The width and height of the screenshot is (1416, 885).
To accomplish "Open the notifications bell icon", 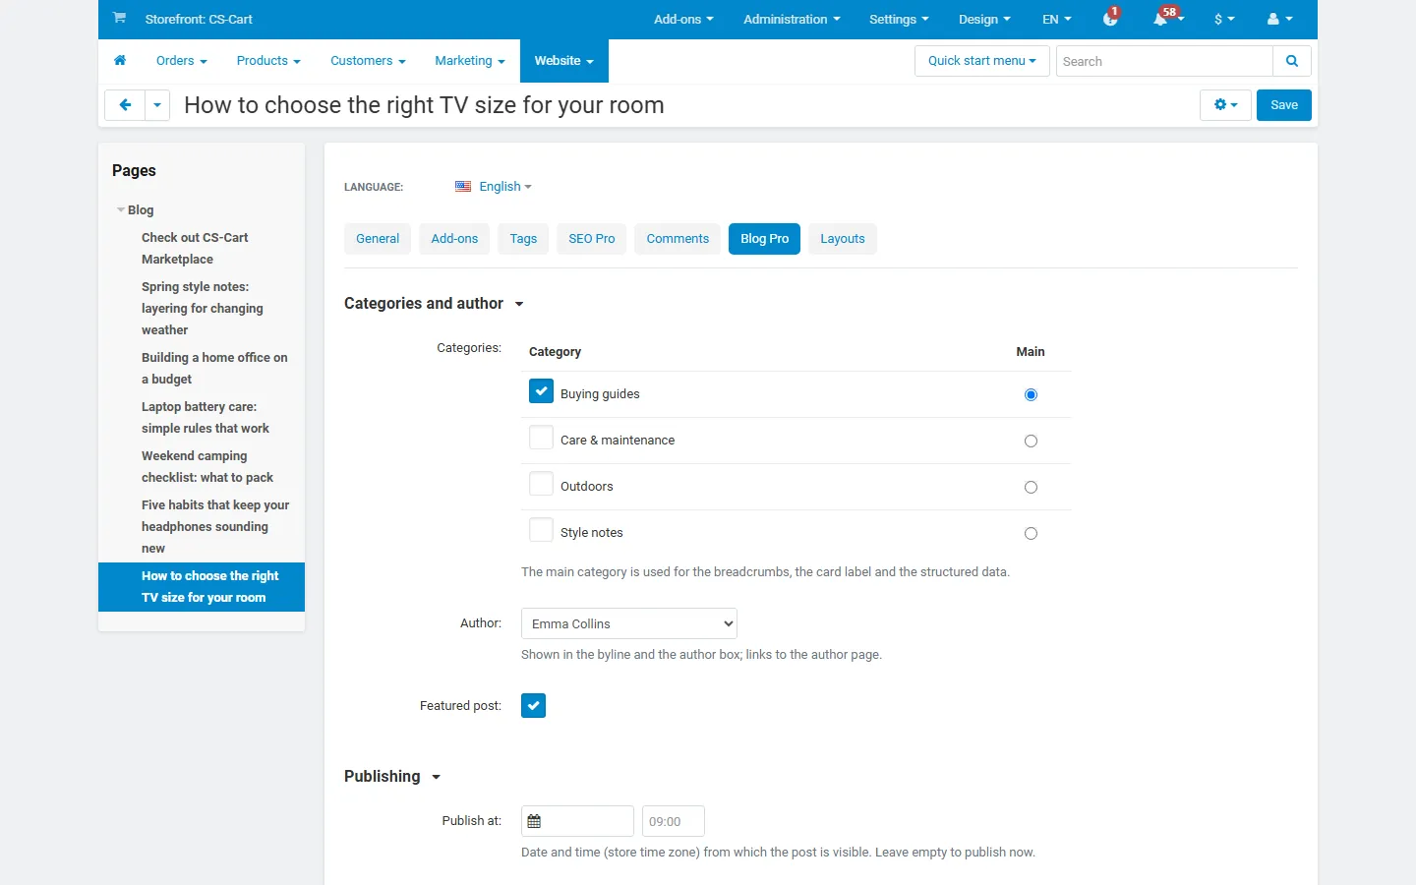I will pyautogui.click(x=1161, y=19).
